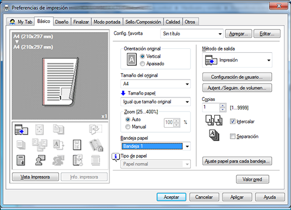Screen dimensions: 291x210
Task: Click the grayed document with padlock icon
Action: 96,145
